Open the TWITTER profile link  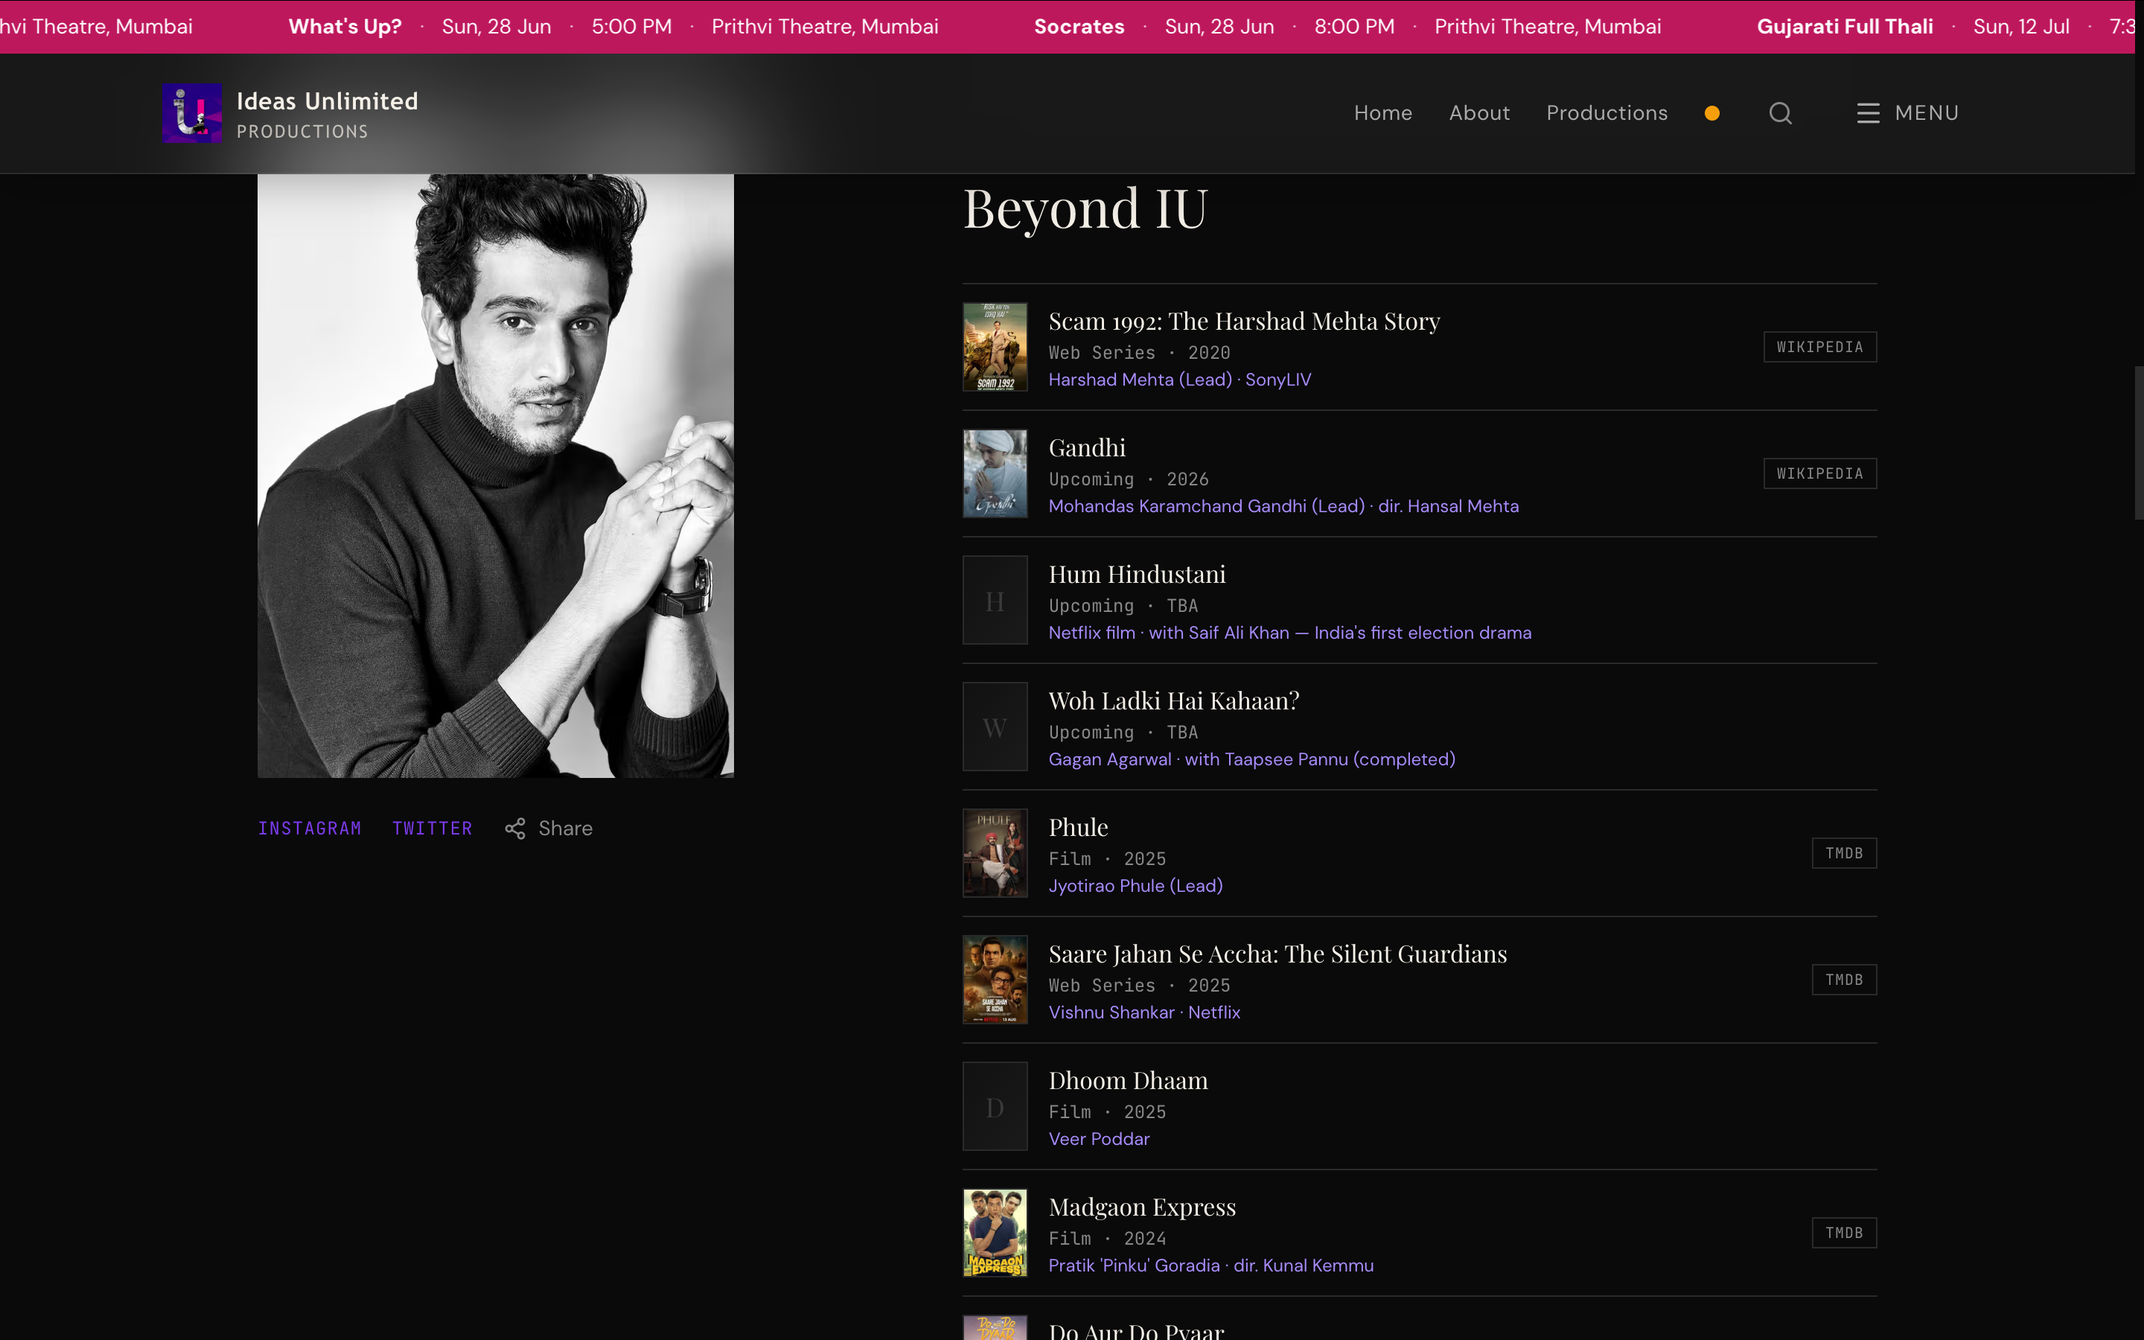point(432,828)
